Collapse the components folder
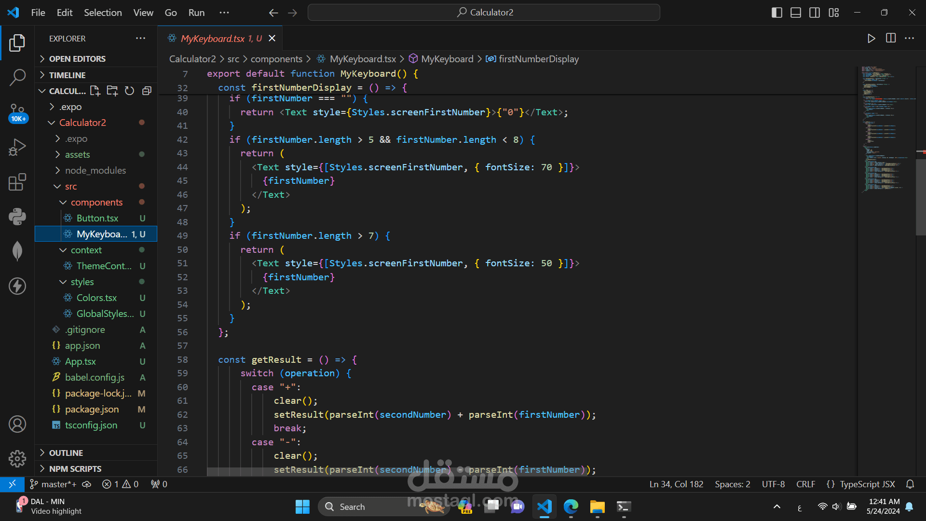This screenshot has height=521, width=926. coord(96,202)
